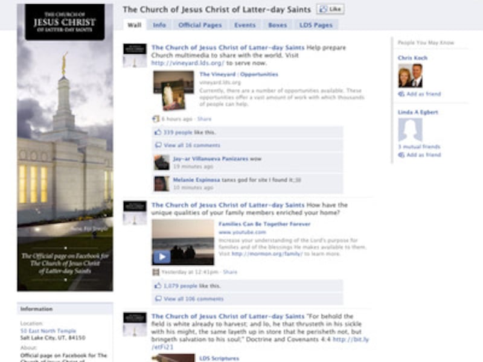Image resolution: width=483 pixels, height=362 pixels.
Task: Click add-friend icon under Chris Koch
Action: pos(401,94)
